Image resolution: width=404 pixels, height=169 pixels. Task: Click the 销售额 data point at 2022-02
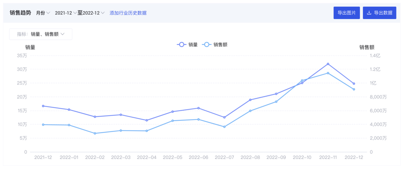(95, 133)
